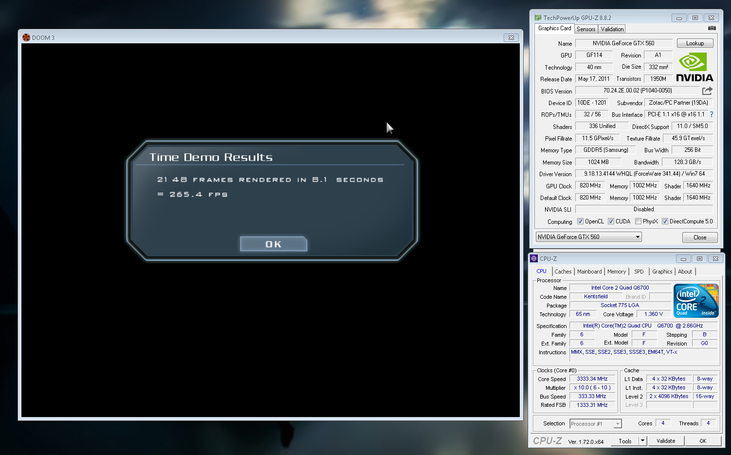Click the Intel Core 2 Quad logo
The image size is (731, 455).
click(696, 300)
